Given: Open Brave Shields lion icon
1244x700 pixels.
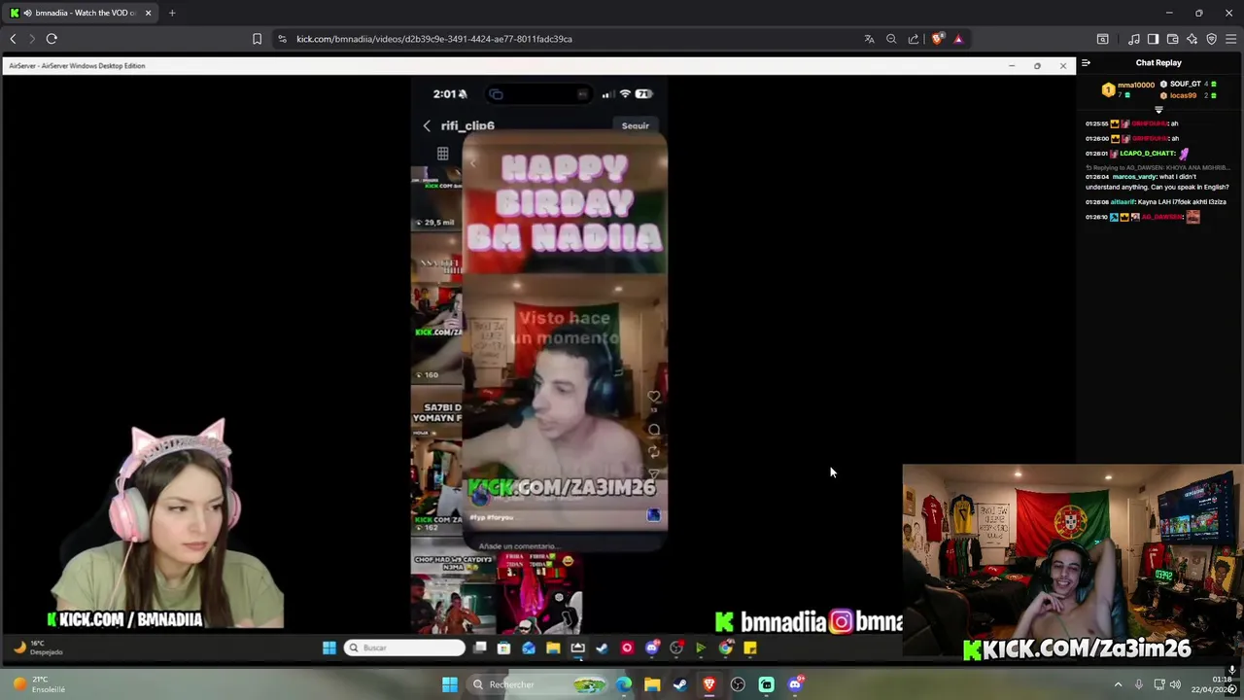Looking at the screenshot, I should [x=937, y=39].
